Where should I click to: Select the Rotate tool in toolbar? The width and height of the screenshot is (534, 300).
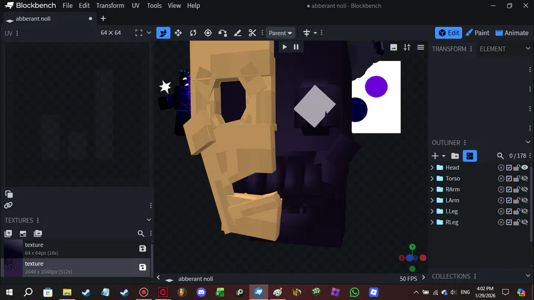tap(193, 33)
